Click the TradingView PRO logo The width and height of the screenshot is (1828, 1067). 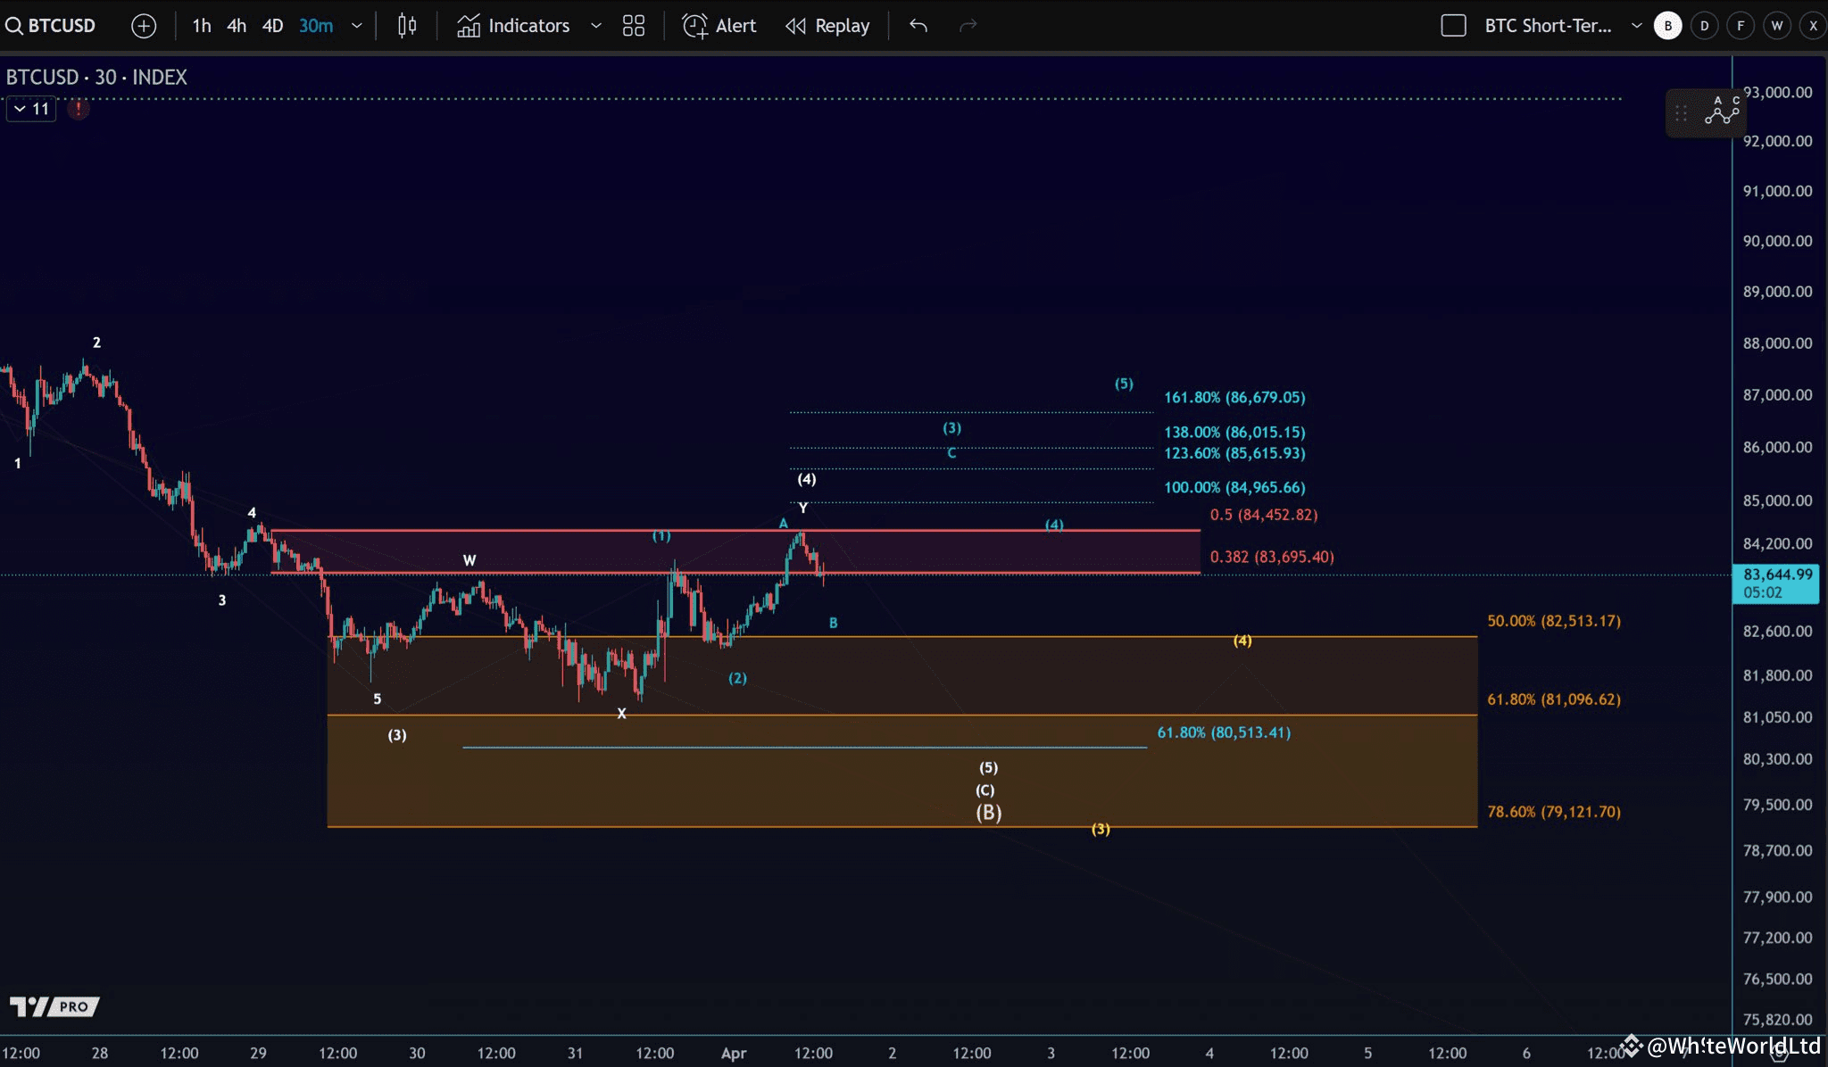[x=54, y=1006]
